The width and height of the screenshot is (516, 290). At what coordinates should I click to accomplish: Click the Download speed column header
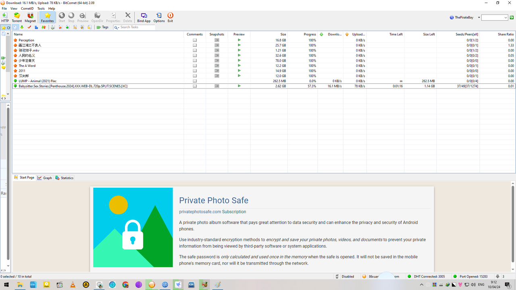pos(331,34)
